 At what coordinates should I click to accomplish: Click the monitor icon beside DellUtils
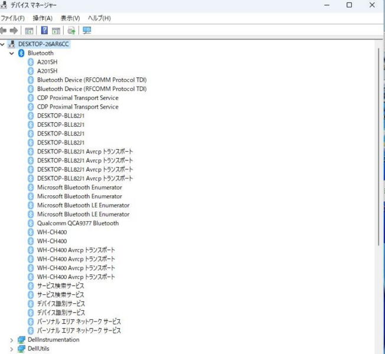pyautogui.click(x=21, y=349)
